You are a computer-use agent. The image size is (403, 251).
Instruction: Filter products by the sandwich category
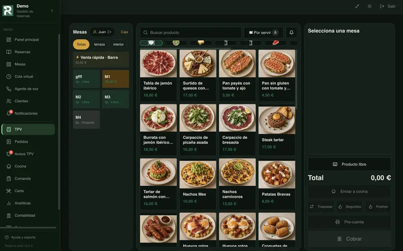pyautogui.click(x=201, y=43)
